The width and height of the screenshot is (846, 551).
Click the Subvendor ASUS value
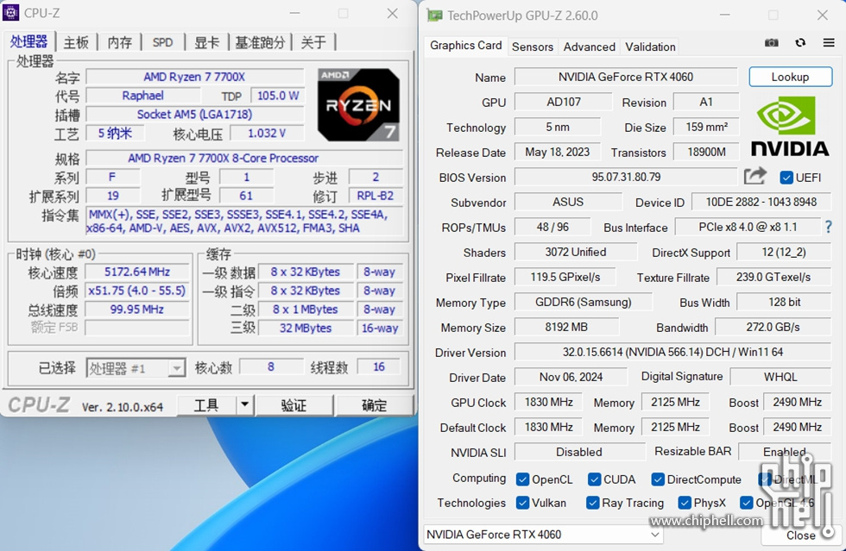click(x=568, y=202)
